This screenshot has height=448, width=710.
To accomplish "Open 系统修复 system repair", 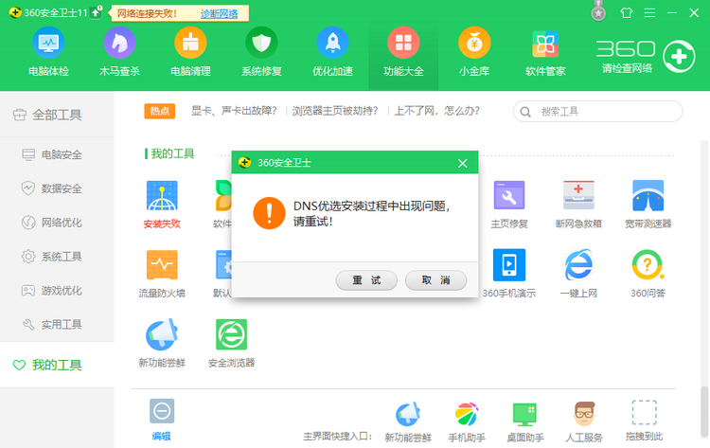I will point(261,52).
